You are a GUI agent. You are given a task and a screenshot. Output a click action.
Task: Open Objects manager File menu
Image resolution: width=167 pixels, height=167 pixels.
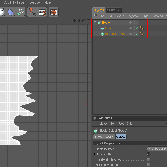coord(102,16)
